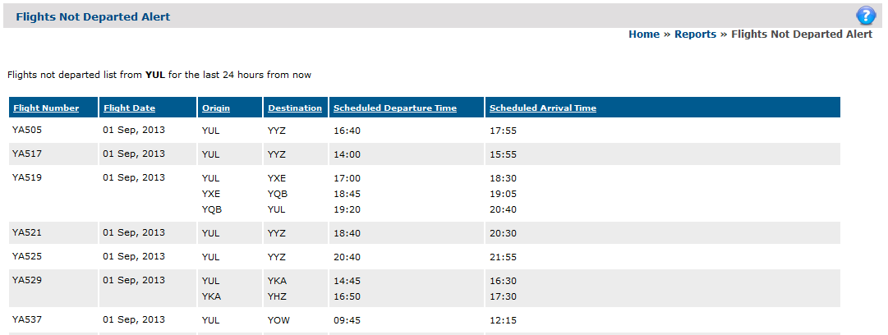The width and height of the screenshot is (888, 335).
Task: Select flight YA505 row
Action: click(x=425, y=131)
